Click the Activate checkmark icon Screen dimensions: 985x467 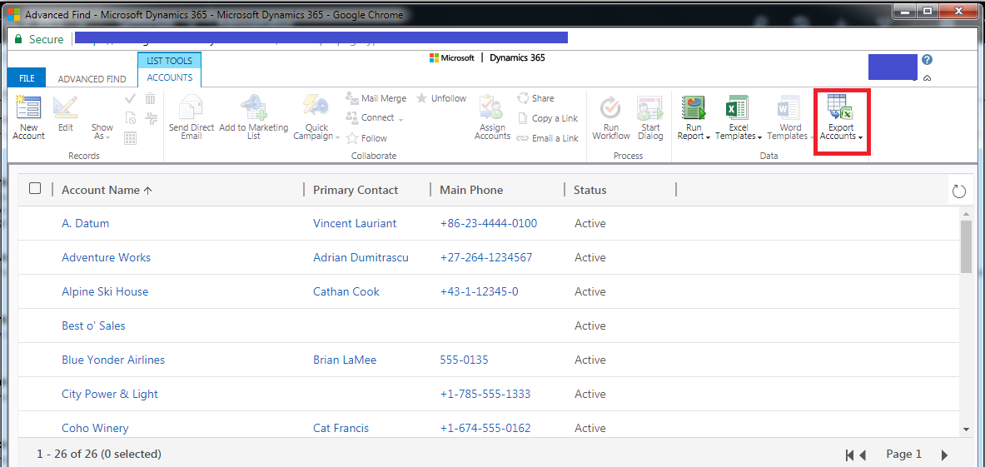(131, 98)
